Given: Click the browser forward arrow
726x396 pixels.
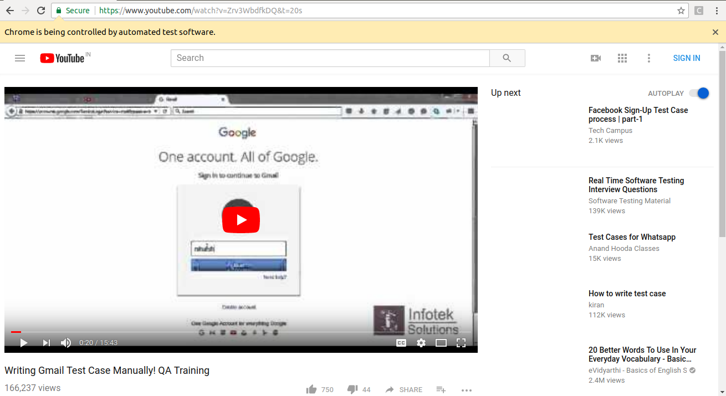Looking at the screenshot, I should click(x=25, y=11).
